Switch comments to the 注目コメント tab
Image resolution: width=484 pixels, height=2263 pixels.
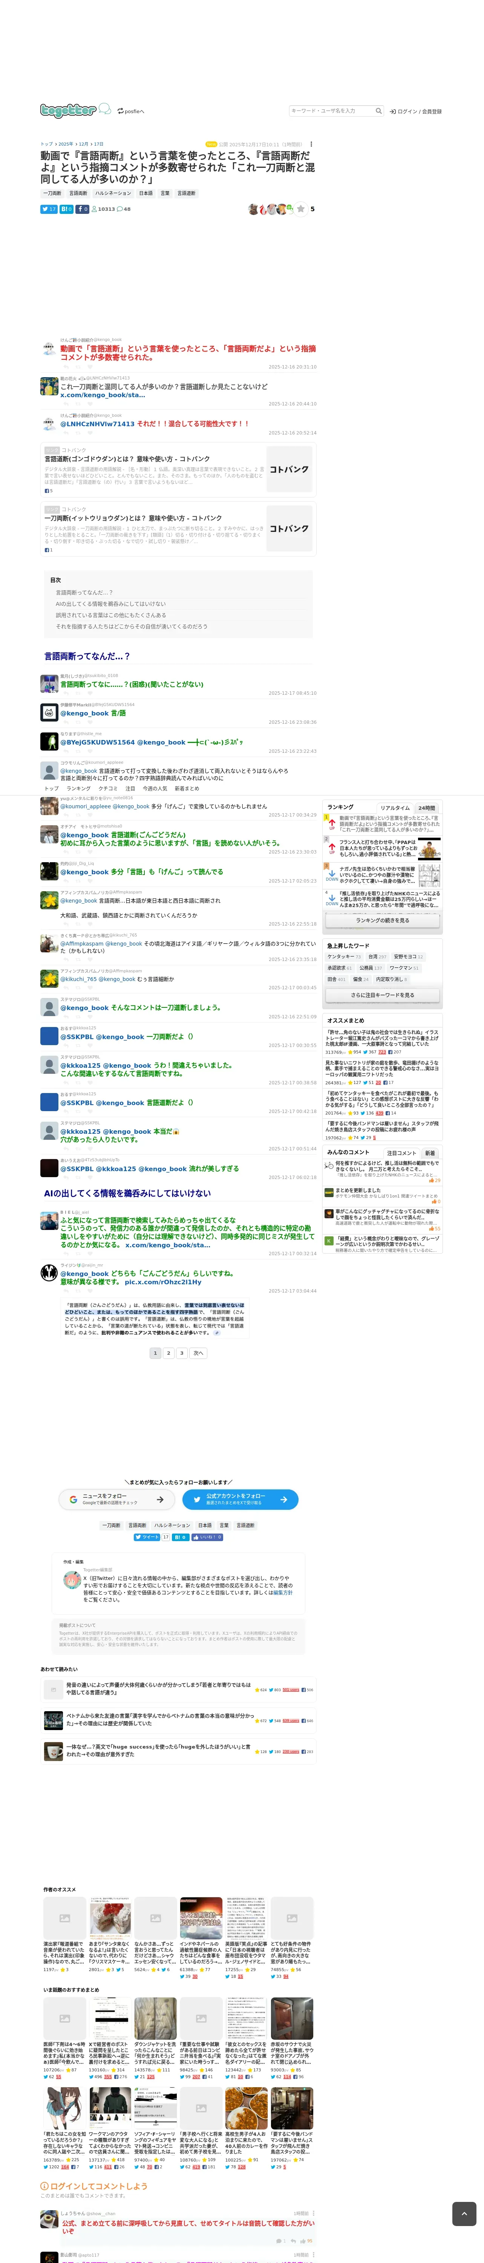pos(401,1153)
